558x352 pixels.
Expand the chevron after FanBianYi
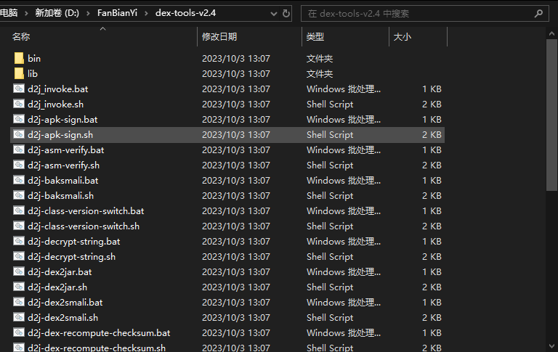[x=146, y=14]
